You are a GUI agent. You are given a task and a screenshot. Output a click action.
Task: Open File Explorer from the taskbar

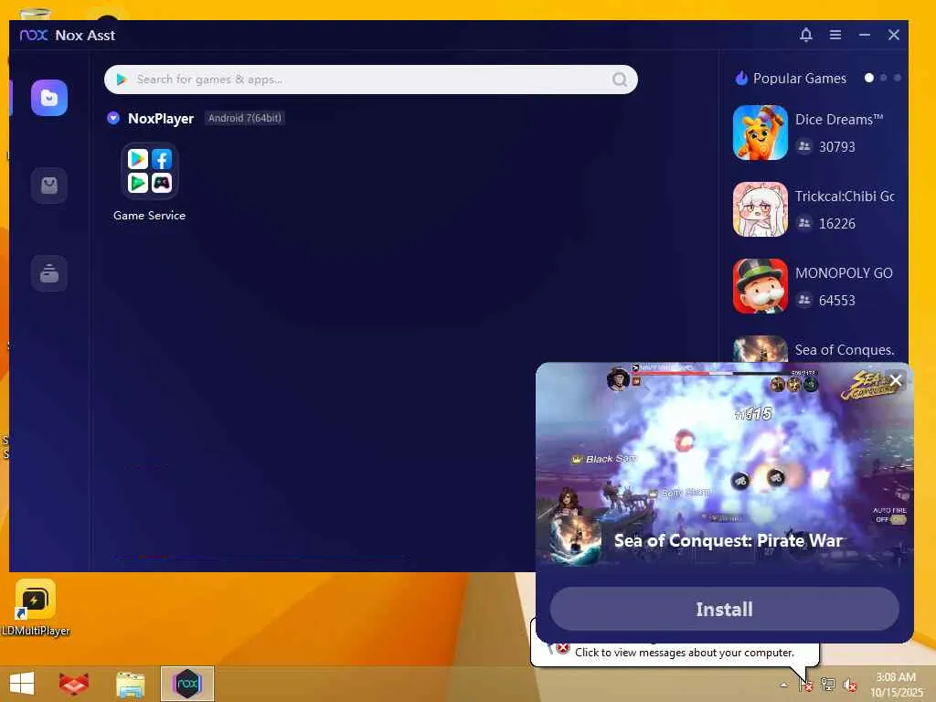coord(130,685)
